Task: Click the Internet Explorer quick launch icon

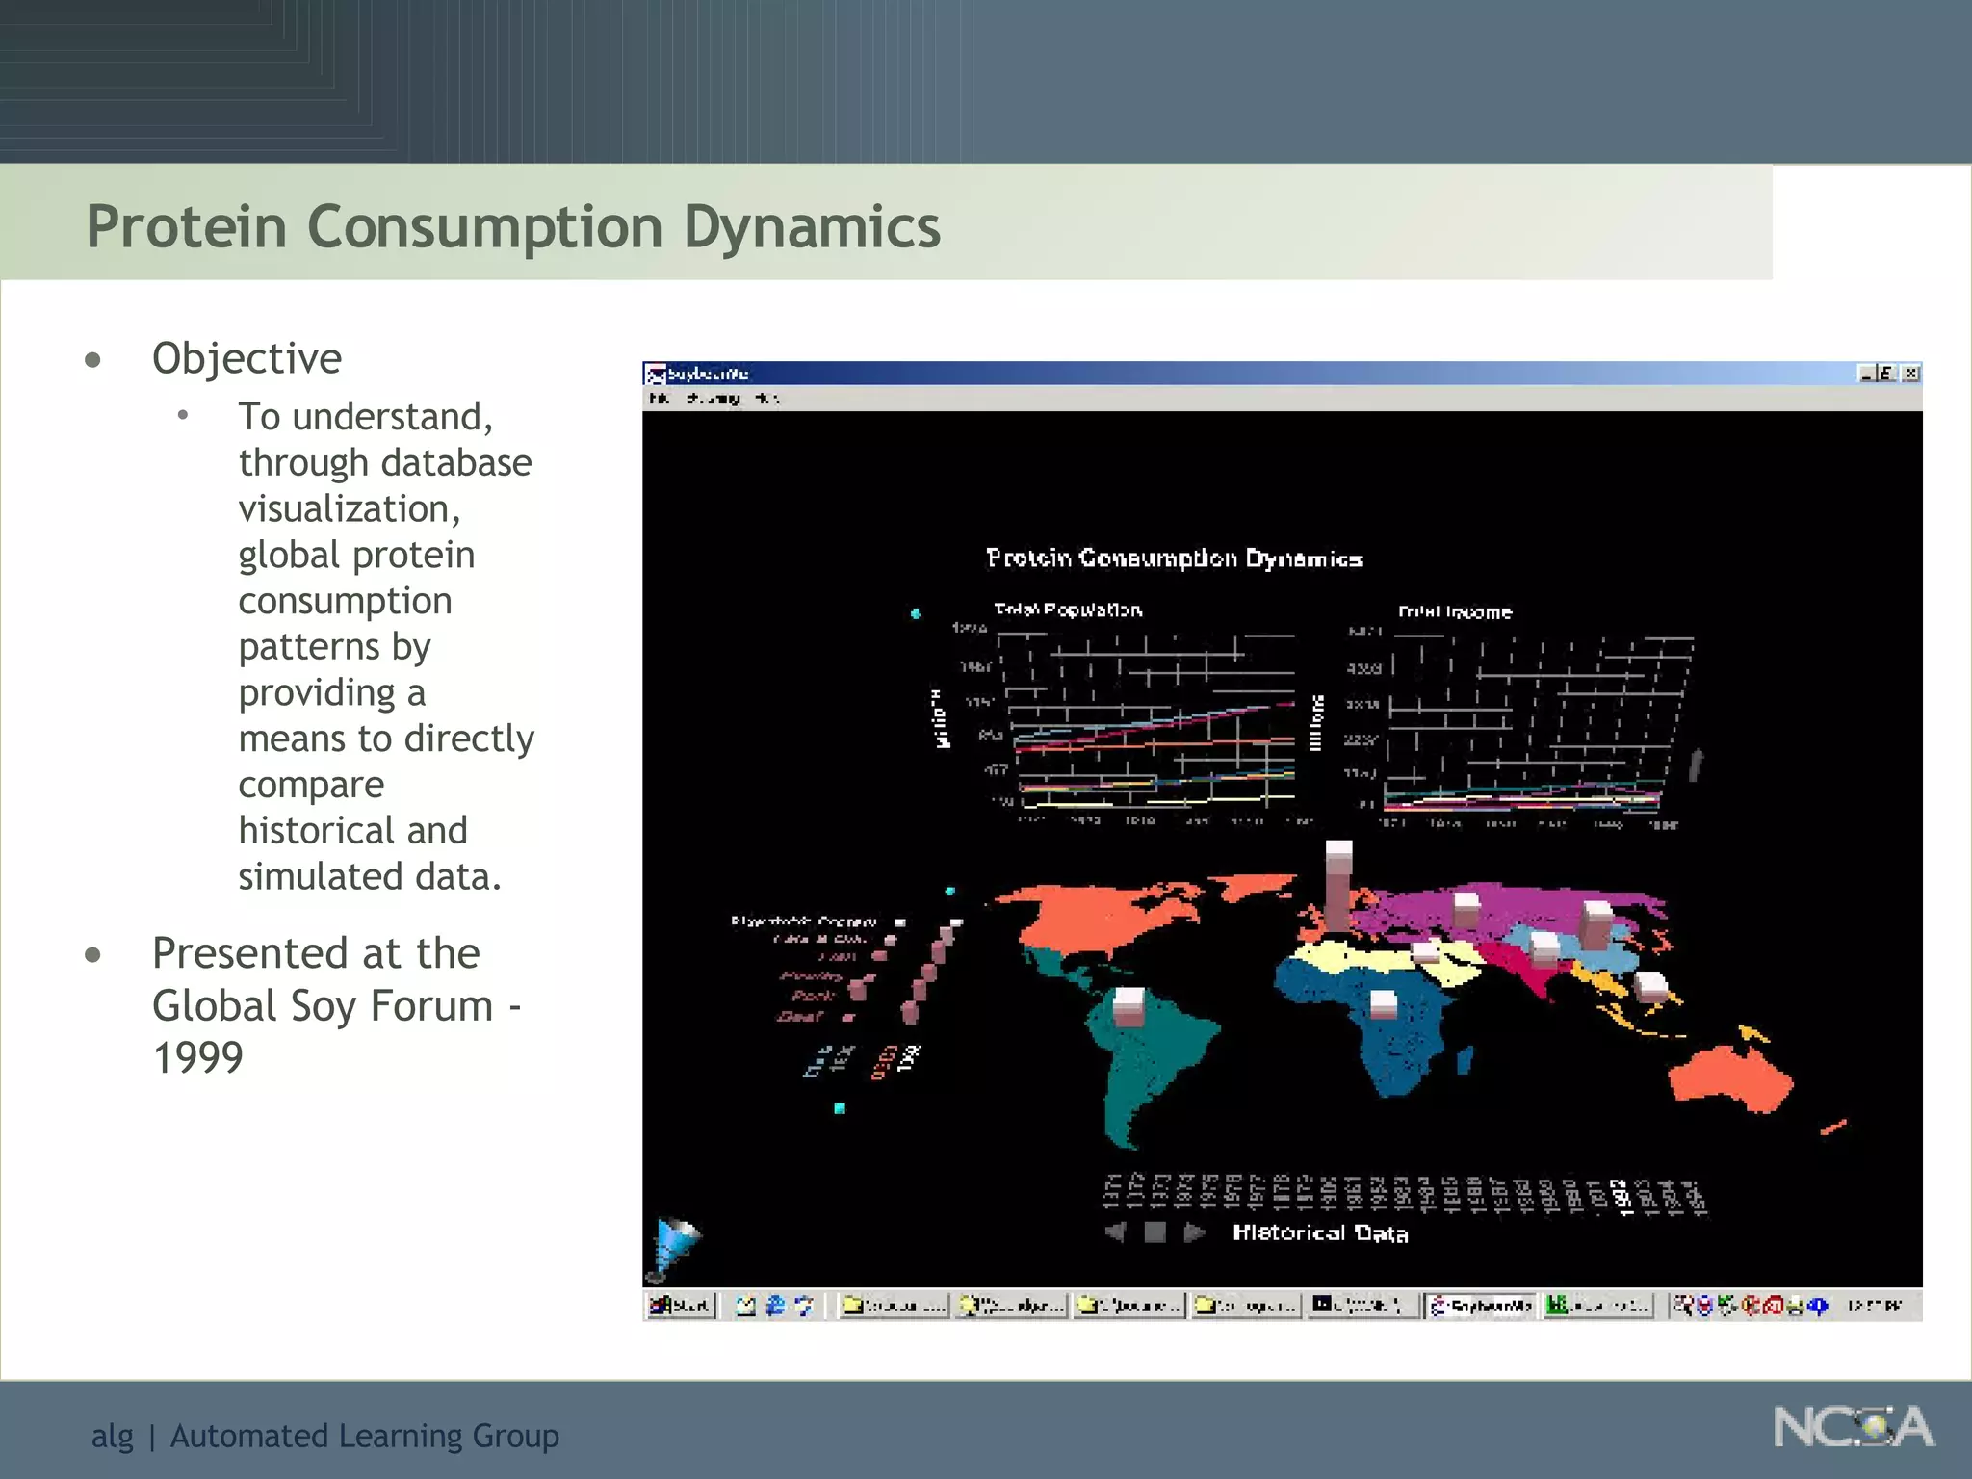Action: pos(775,1306)
